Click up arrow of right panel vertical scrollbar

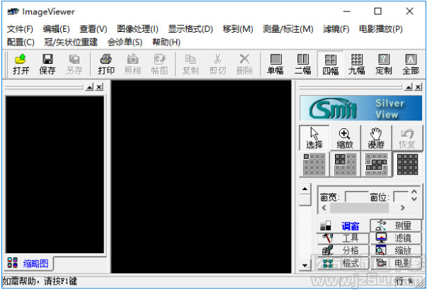pos(305,189)
